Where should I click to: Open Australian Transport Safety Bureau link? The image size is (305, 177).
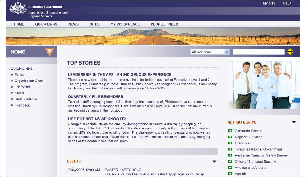point(261,155)
